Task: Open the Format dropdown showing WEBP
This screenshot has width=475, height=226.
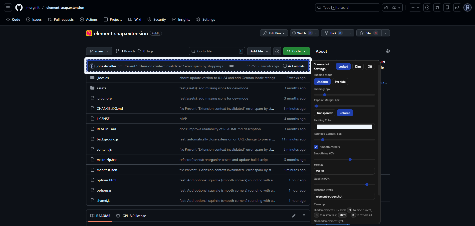Action: tap(344, 171)
